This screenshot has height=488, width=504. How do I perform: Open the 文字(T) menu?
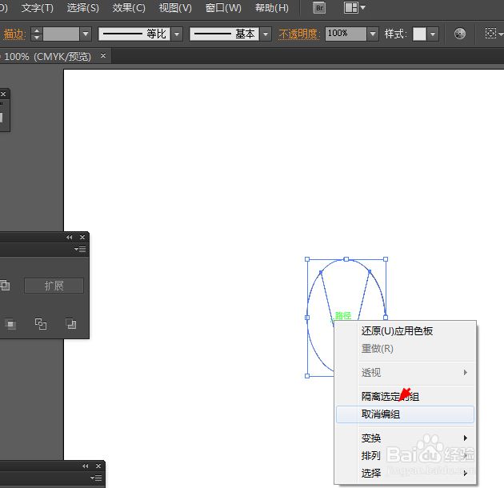coord(38,8)
